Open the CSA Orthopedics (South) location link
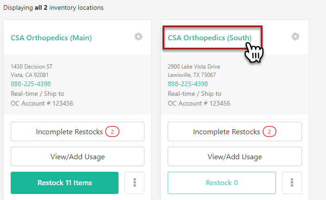 coord(209,38)
